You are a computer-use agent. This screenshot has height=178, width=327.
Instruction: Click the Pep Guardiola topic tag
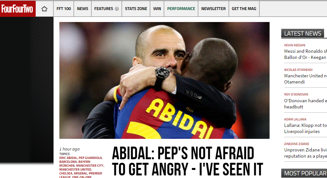pyautogui.click(x=91, y=158)
